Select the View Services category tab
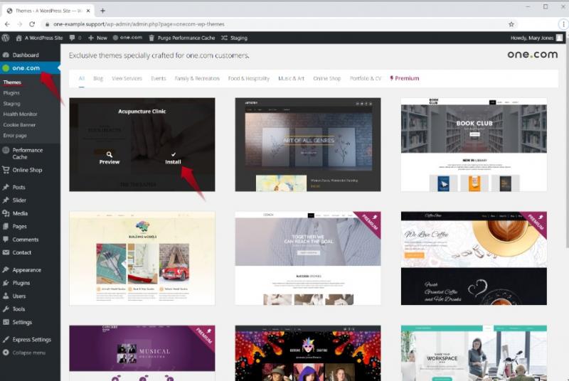This screenshot has width=569, height=381. click(x=127, y=78)
